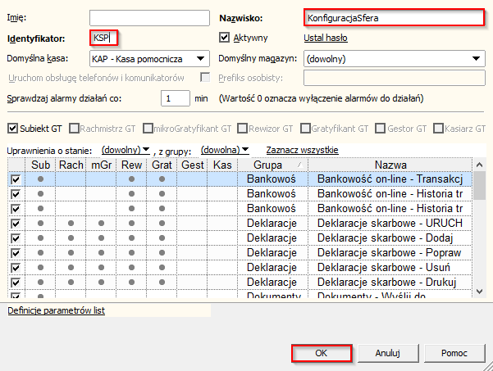Sort by the Nazwa column header

(x=390, y=165)
